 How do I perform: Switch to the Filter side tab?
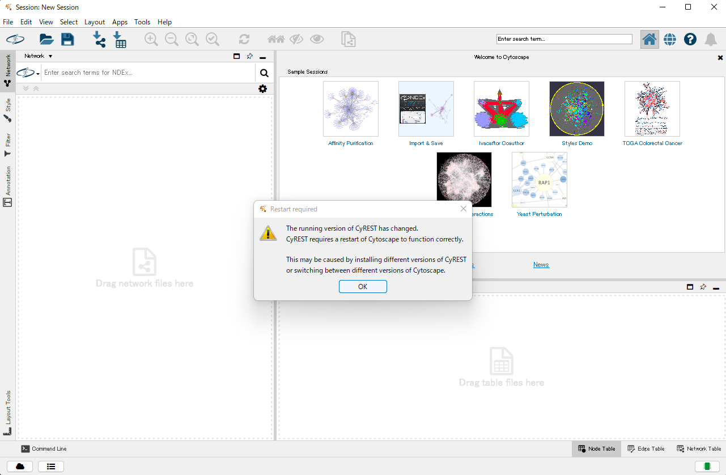point(8,145)
